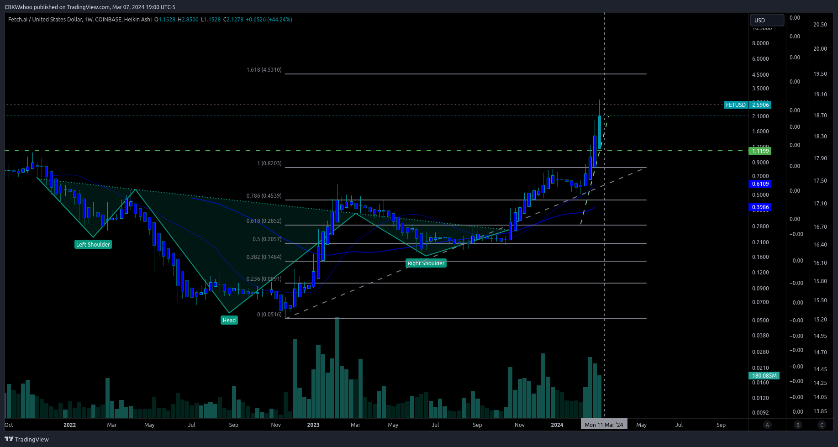The height and width of the screenshot is (447, 838).
Task: Click the +0.6526 (+44.24%) change text
Action: click(269, 20)
